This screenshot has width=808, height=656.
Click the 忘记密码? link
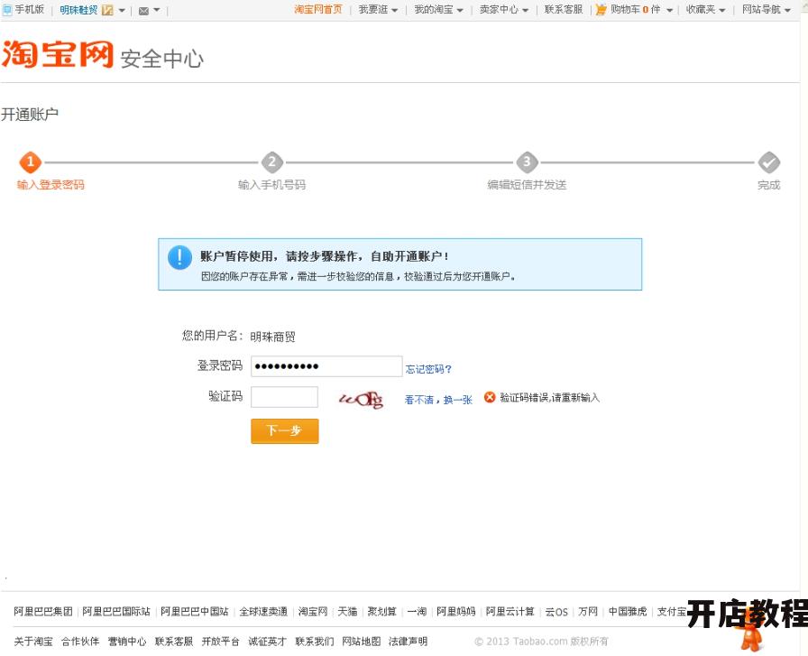pyautogui.click(x=428, y=369)
